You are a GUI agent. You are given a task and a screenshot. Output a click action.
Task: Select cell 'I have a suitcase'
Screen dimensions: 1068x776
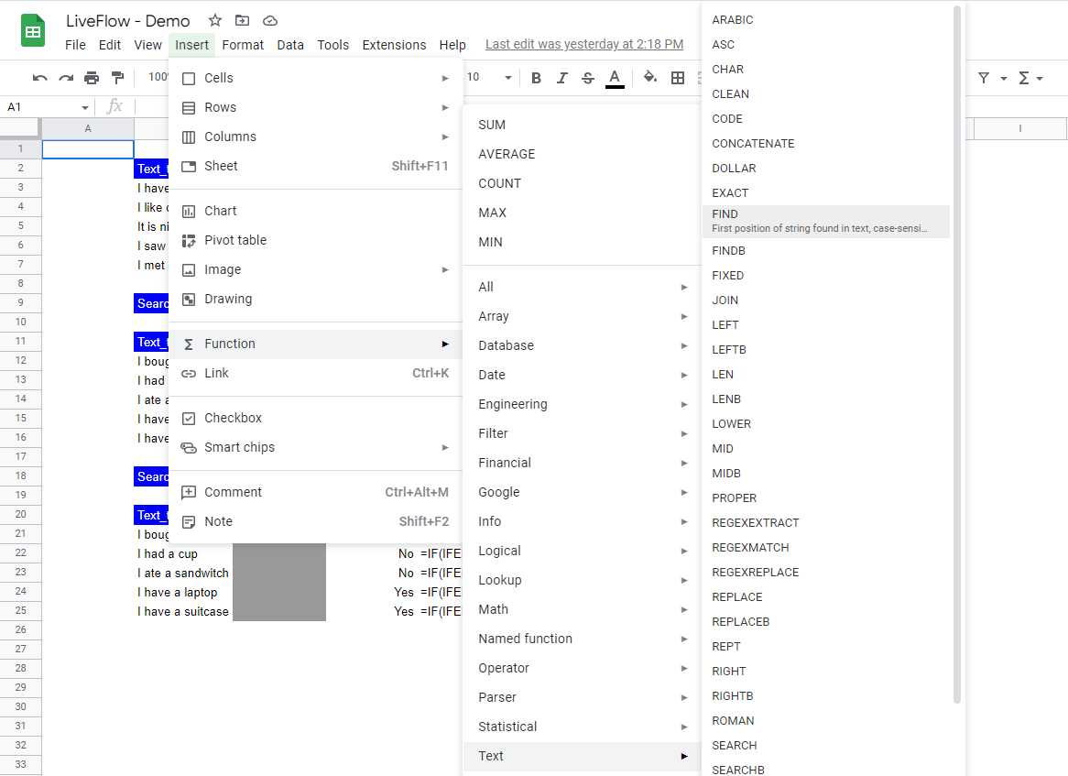(x=183, y=612)
